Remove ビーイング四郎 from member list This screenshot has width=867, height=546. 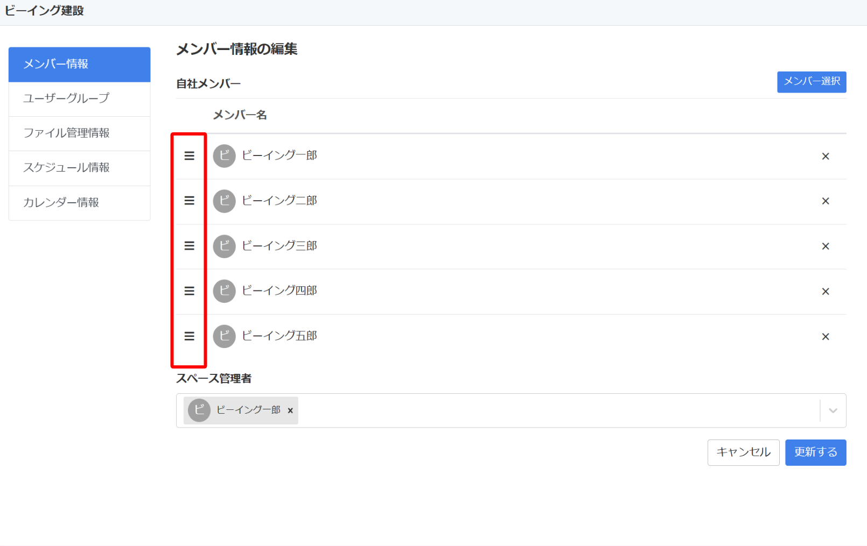pos(825,292)
